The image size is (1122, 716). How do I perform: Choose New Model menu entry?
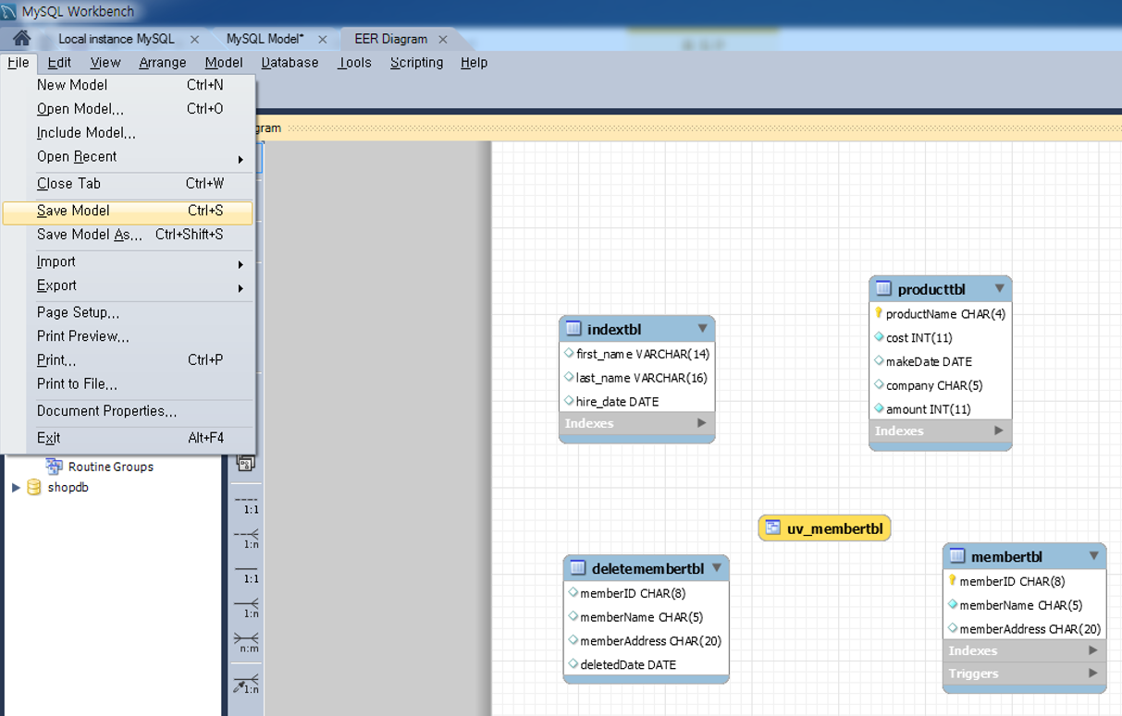tap(128, 85)
